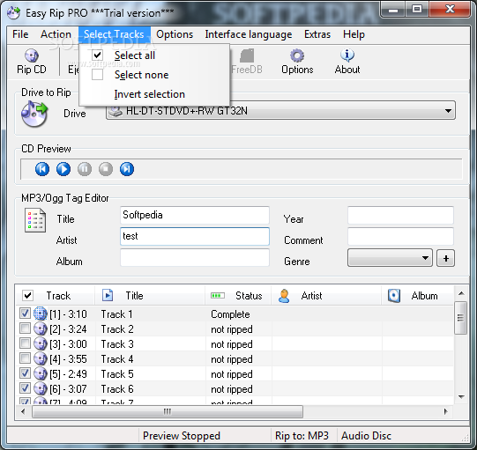
Task: Click the disc icon of track [1]
Action: point(41,314)
